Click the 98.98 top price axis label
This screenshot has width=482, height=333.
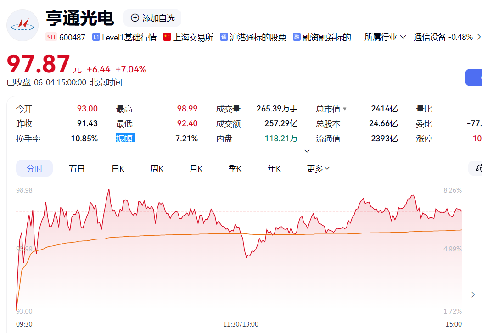pyautogui.click(x=24, y=190)
